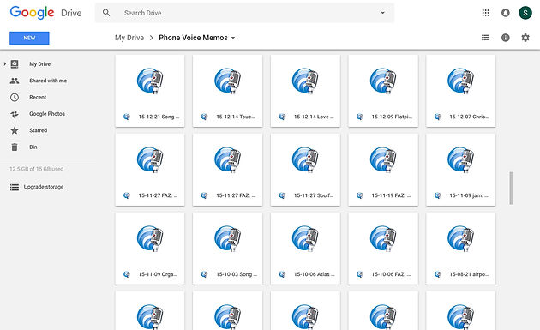
Task: Click the small file-type icon beside 15-12-07 Chris
Action: [438, 117]
